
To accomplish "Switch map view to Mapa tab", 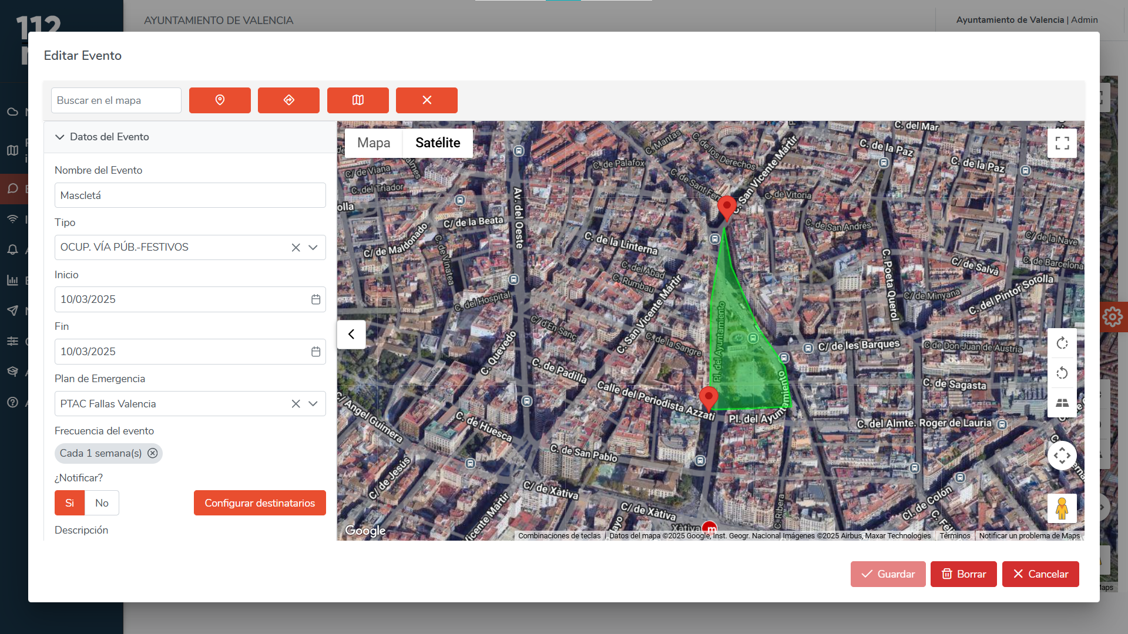I will click(x=374, y=143).
